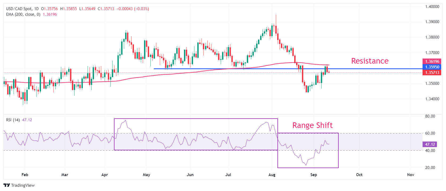This screenshot has width=446, height=191.
Task: Click the purple 47.12 RSI value tag
Action: [430, 144]
